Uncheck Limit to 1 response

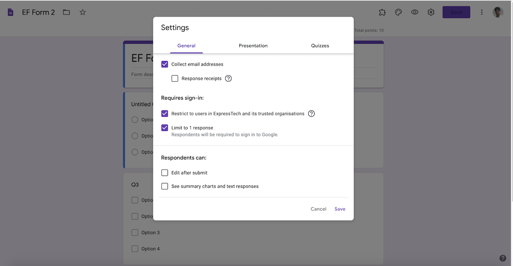point(165,127)
